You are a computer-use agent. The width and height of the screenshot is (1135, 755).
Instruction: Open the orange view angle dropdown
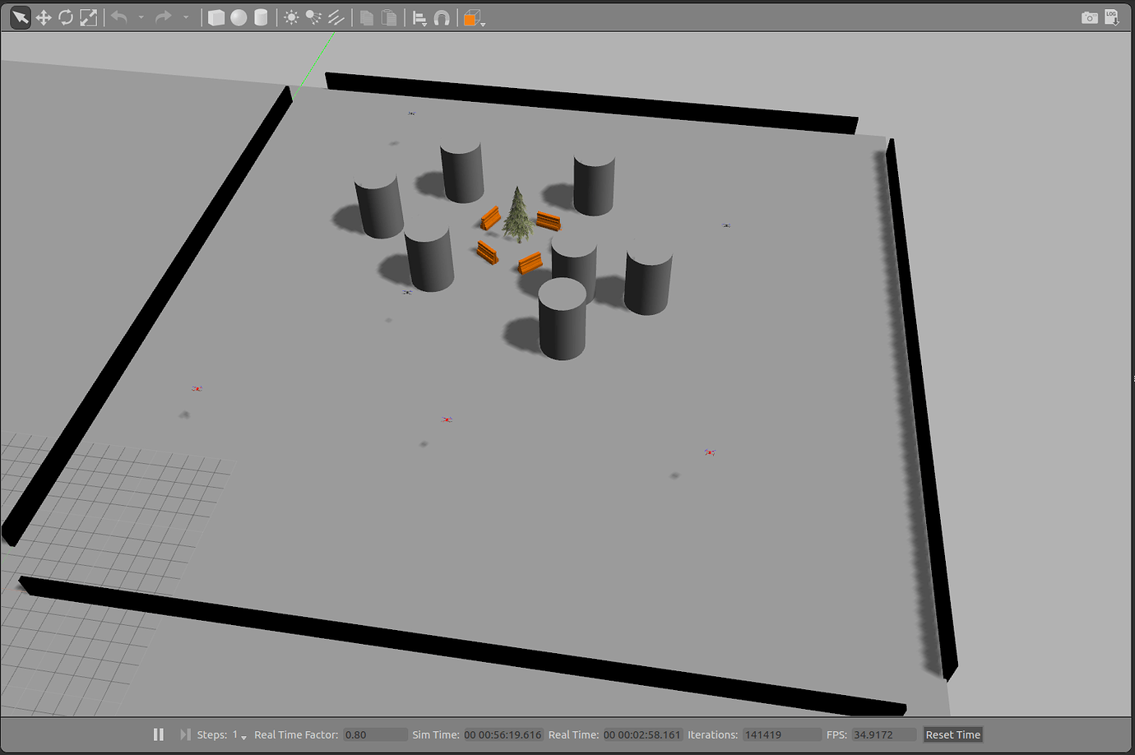[x=483, y=23]
